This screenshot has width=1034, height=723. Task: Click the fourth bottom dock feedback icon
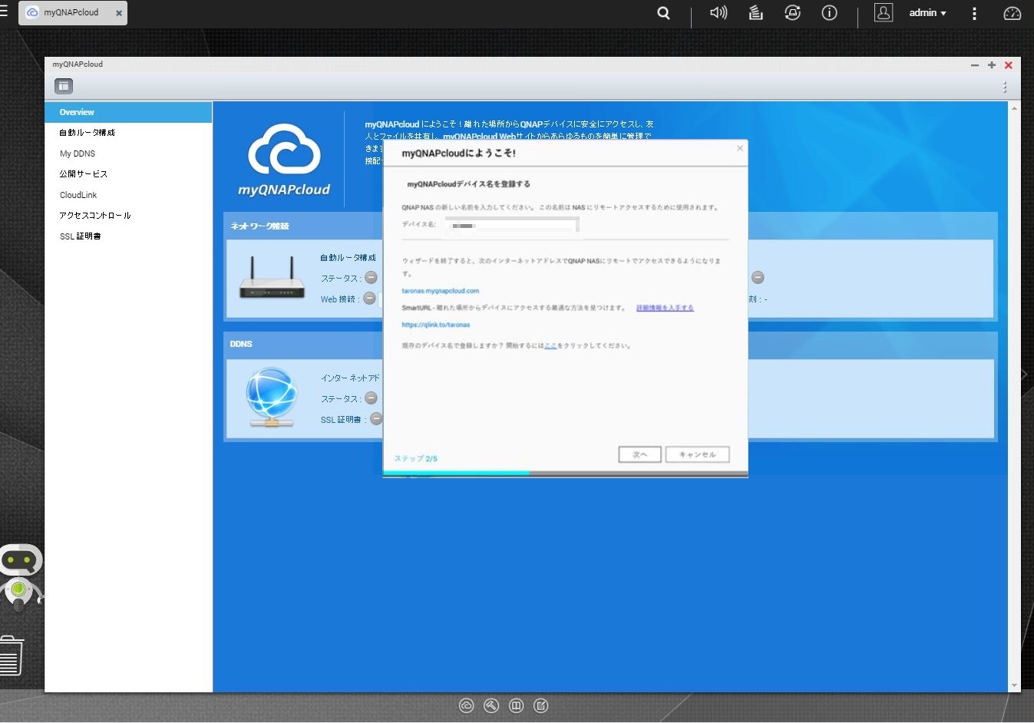coord(541,706)
